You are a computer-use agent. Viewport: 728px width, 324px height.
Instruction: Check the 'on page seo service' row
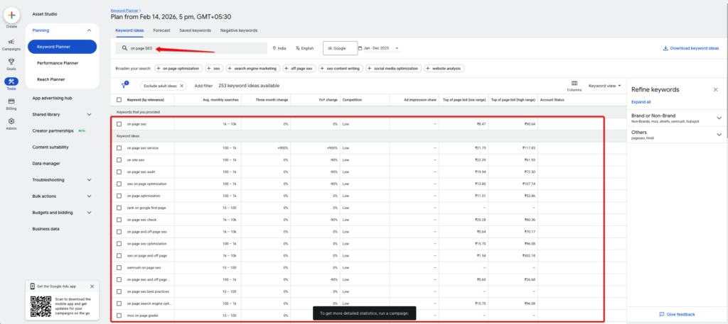coord(119,148)
